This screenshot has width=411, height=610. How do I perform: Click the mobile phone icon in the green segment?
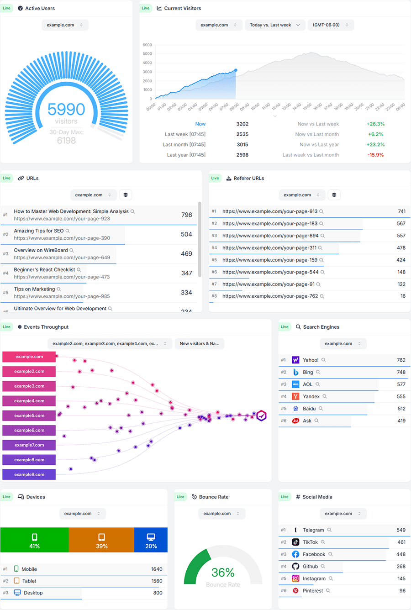34,537
